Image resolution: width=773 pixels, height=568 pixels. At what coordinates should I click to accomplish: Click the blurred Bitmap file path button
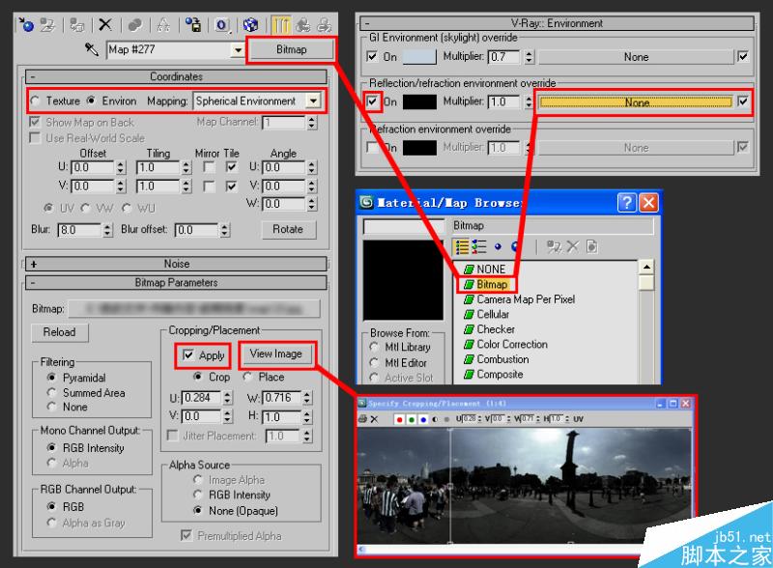click(194, 309)
